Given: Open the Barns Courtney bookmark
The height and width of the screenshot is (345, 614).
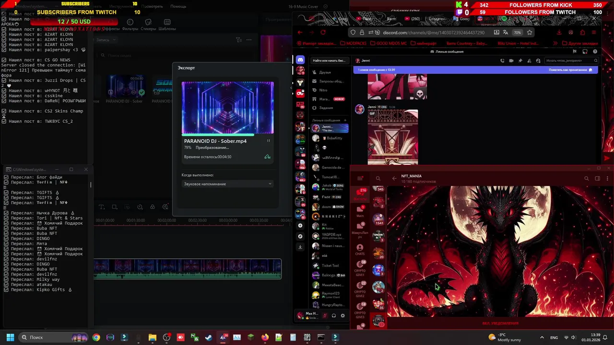Looking at the screenshot, I should (467, 44).
